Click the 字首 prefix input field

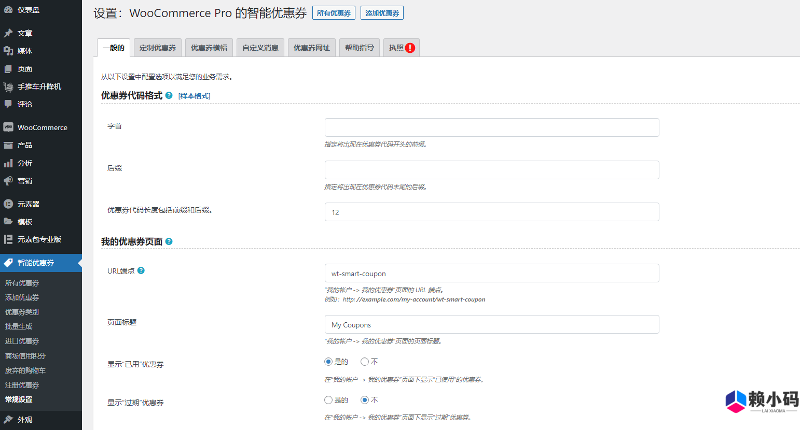[491, 127]
